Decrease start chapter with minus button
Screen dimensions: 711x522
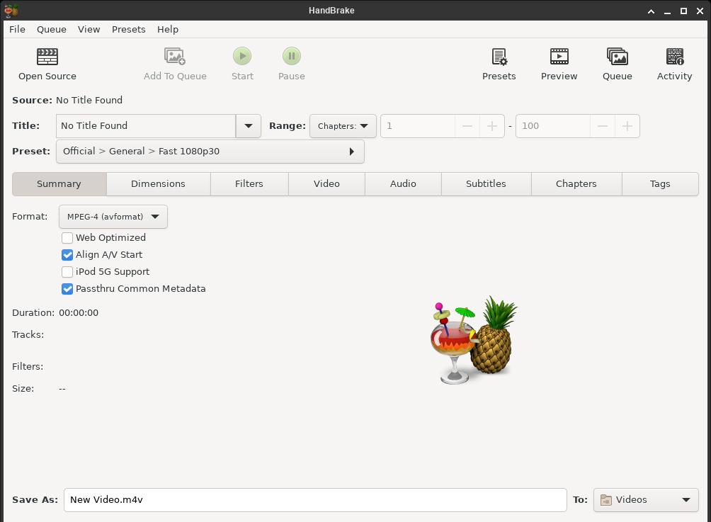click(x=467, y=126)
